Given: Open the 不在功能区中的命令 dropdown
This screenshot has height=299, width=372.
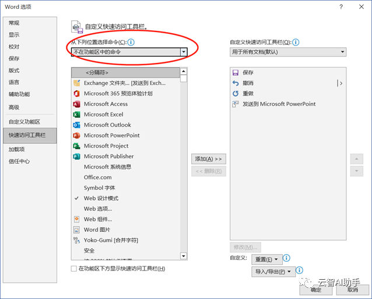Looking at the screenshot, I should 129,52.
